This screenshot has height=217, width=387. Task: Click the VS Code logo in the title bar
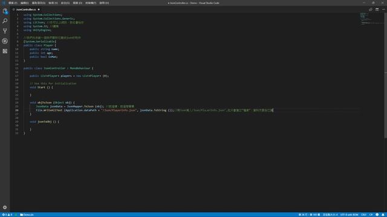tap(4, 3)
